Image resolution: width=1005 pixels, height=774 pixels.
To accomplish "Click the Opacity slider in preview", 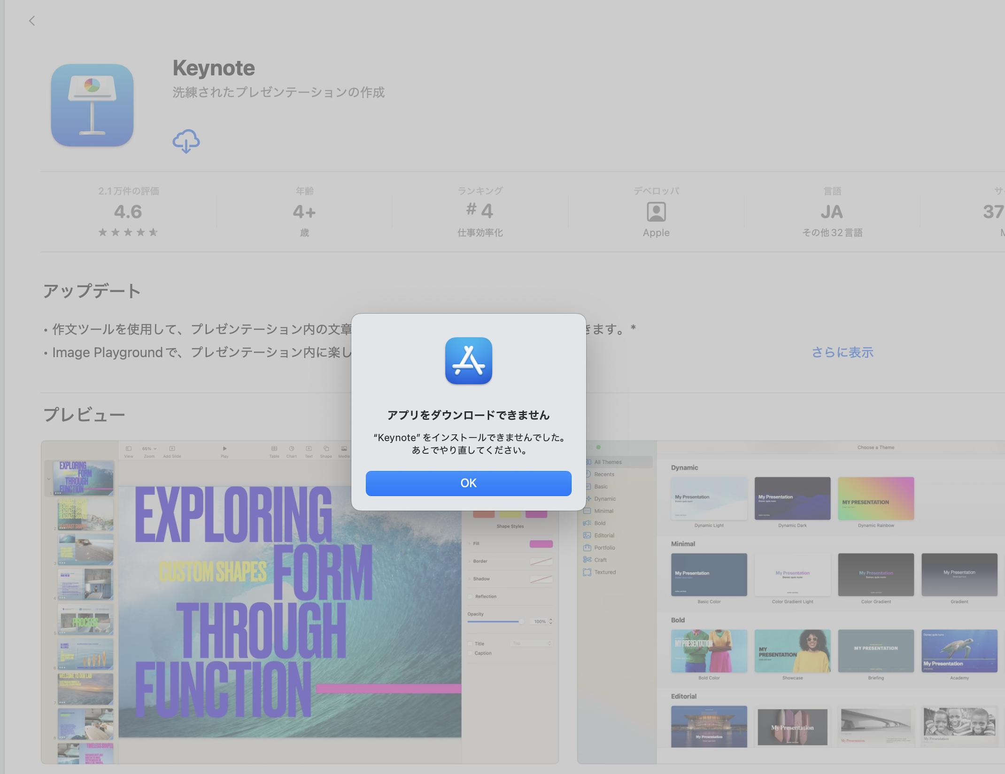I will point(495,621).
